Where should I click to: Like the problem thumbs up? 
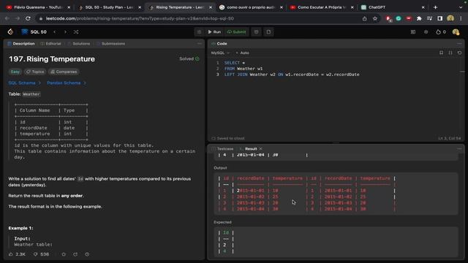[17, 254]
